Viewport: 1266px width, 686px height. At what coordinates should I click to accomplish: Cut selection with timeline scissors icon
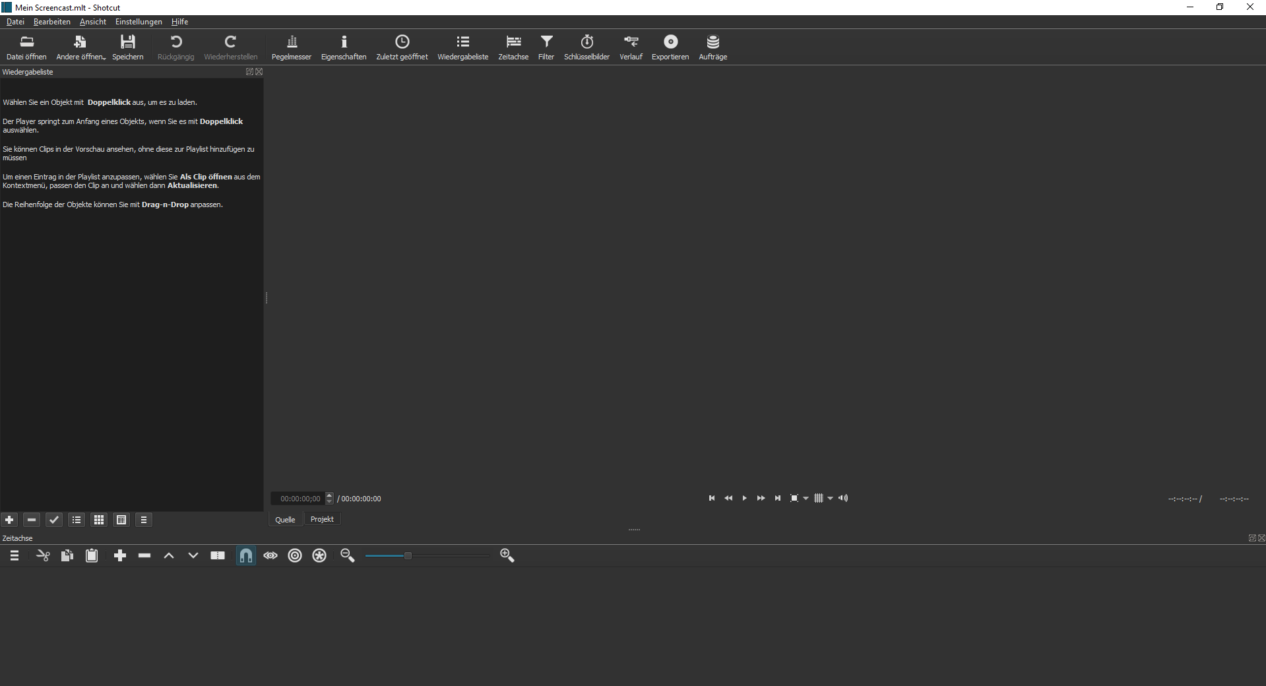[x=43, y=555]
